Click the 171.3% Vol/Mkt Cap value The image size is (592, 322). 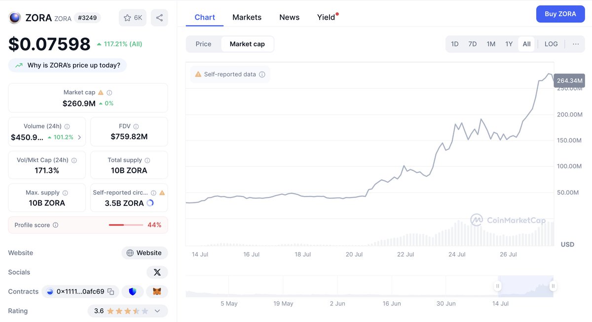[47, 171]
